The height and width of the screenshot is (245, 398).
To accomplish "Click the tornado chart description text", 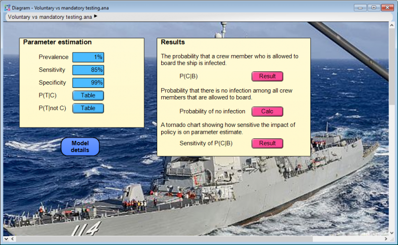I will coord(228,128).
